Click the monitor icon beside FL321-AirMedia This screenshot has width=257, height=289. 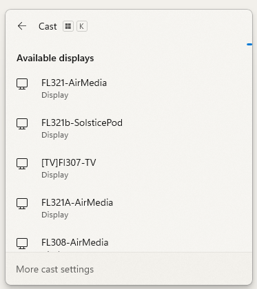[x=22, y=84]
